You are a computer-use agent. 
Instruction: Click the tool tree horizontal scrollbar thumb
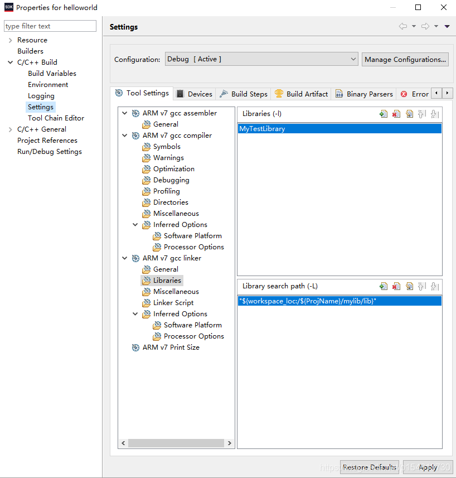click(x=176, y=443)
